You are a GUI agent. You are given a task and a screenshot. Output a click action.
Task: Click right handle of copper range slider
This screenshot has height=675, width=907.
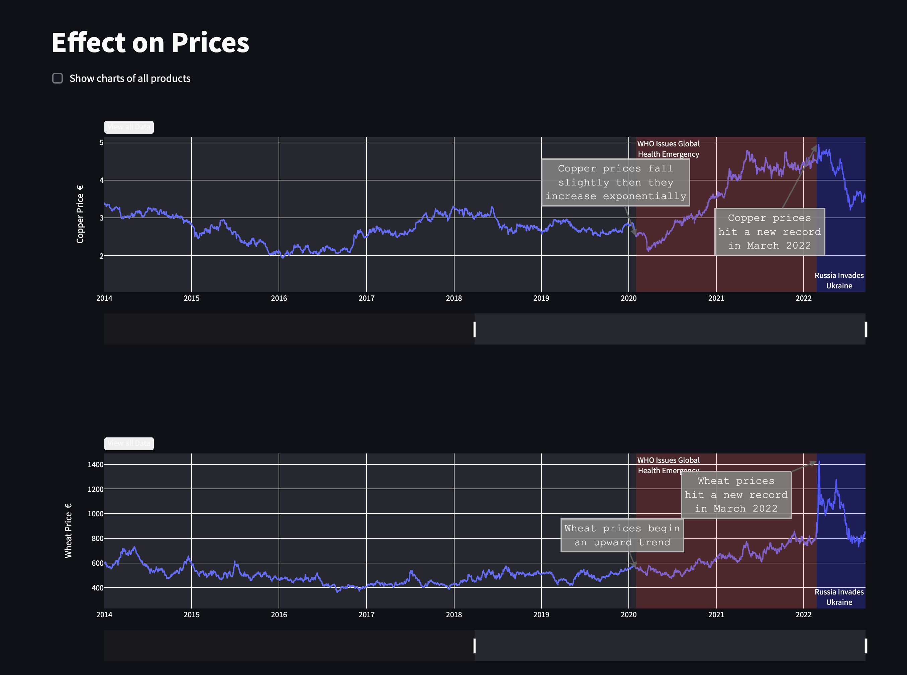coord(865,329)
